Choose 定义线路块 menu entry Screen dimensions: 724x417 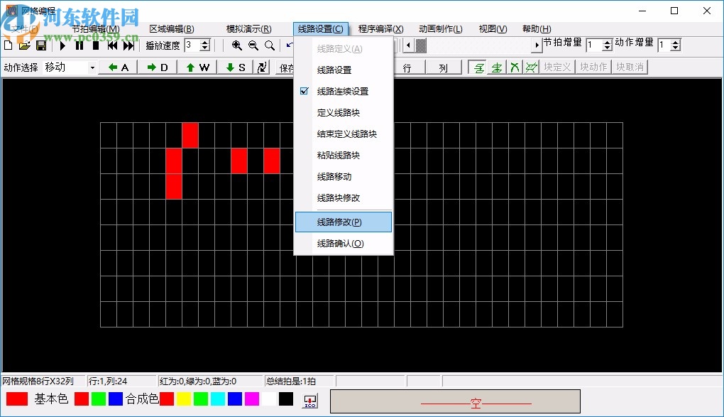click(343, 113)
